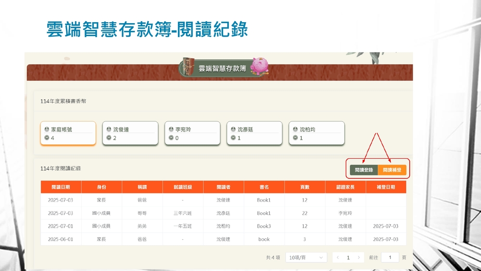Screen dimensions: 481x271
Task: Click the 閱讀登錄 button
Action: (x=364, y=170)
